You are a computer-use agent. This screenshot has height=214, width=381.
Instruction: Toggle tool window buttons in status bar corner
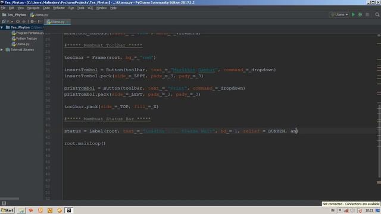[4, 203]
